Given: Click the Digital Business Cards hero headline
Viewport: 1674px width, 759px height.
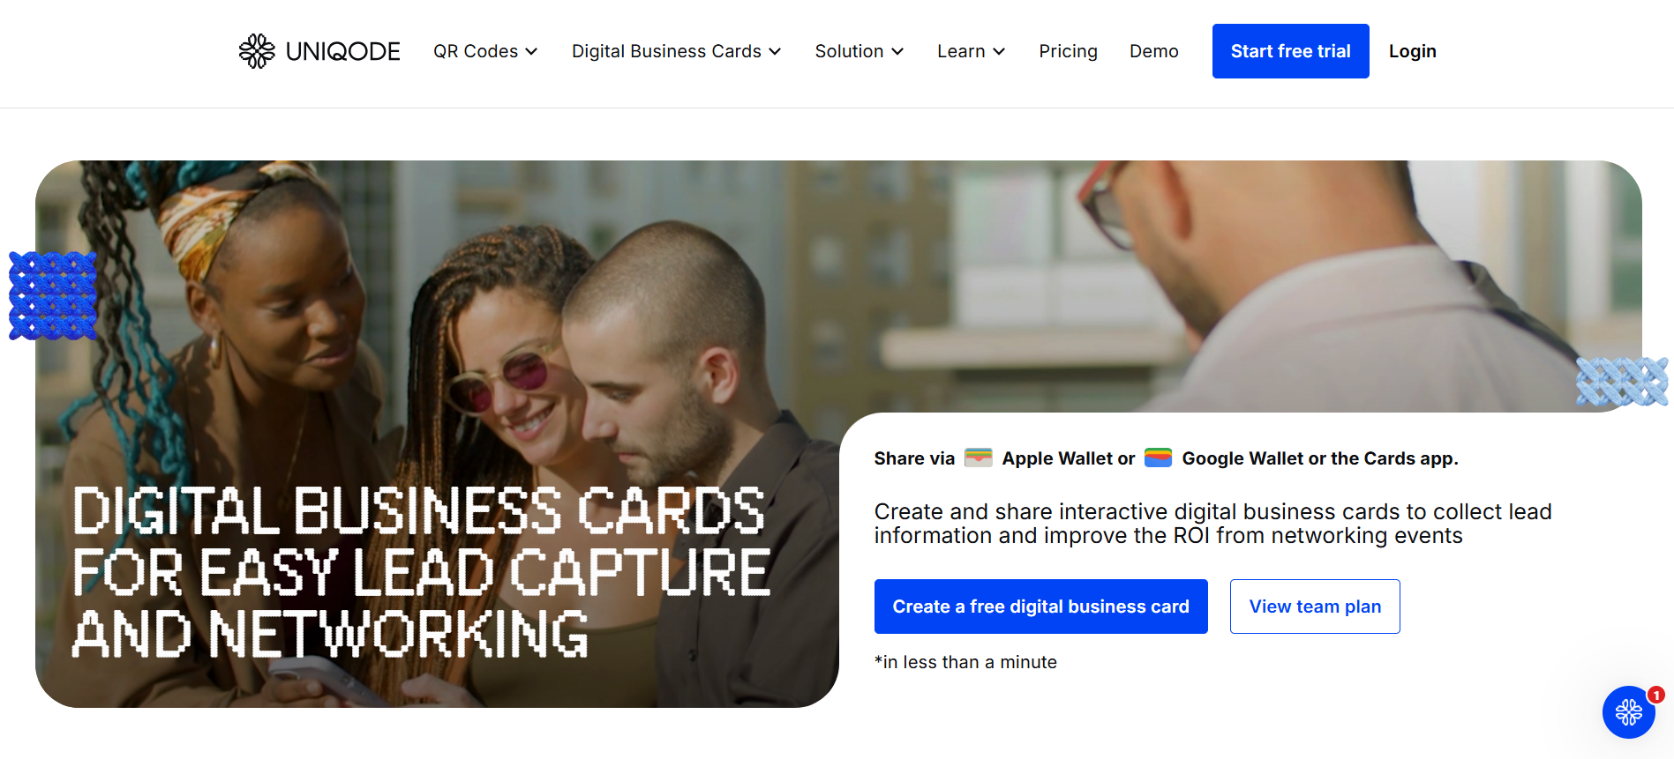Looking at the screenshot, I should pyautogui.click(x=421, y=572).
